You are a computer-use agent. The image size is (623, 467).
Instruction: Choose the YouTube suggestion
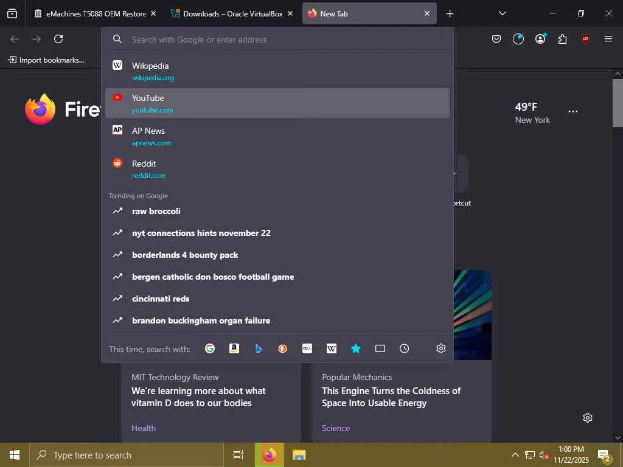(277, 103)
